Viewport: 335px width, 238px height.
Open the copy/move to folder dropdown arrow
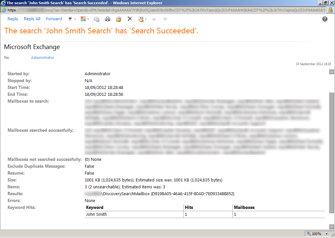[x=146, y=19]
